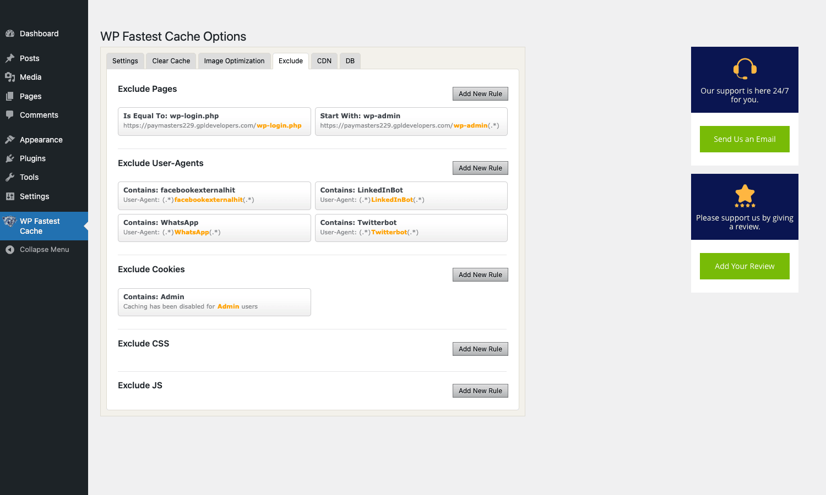Open the Comments menu item

coord(44,115)
